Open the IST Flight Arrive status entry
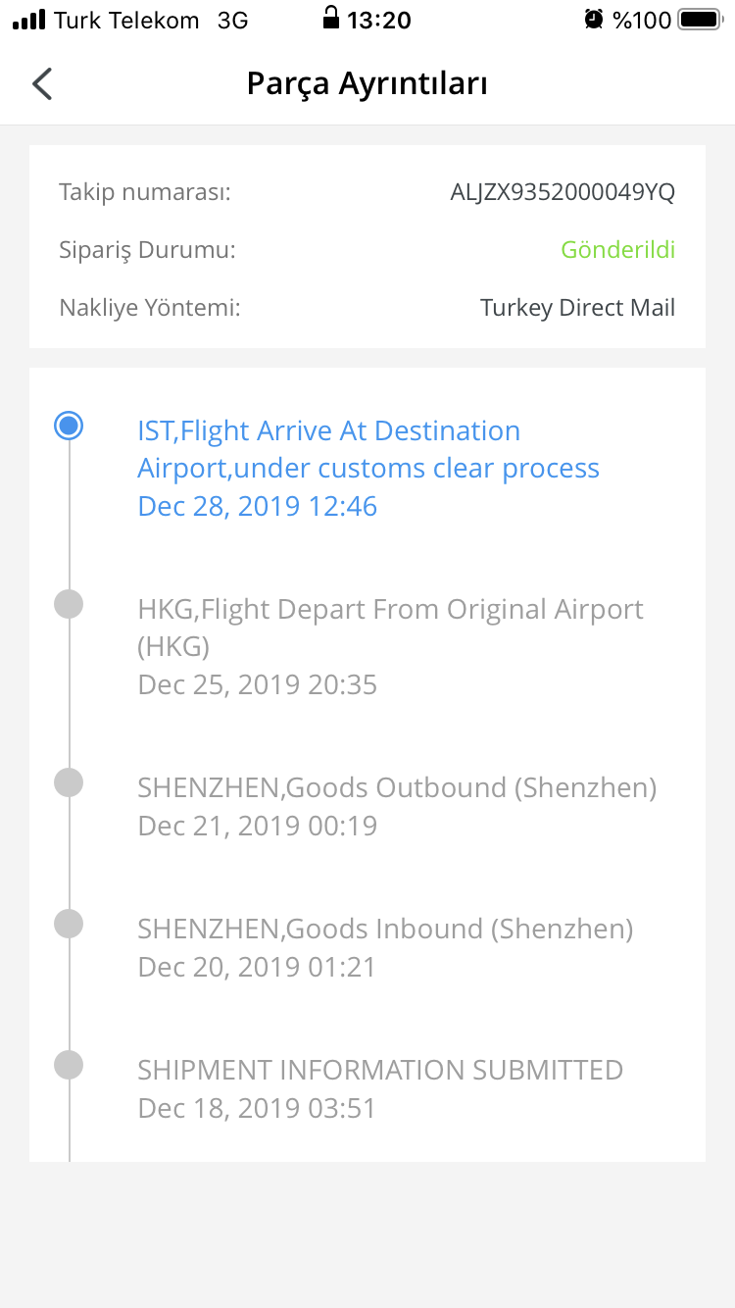The height and width of the screenshot is (1308, 735). [368, 468]
